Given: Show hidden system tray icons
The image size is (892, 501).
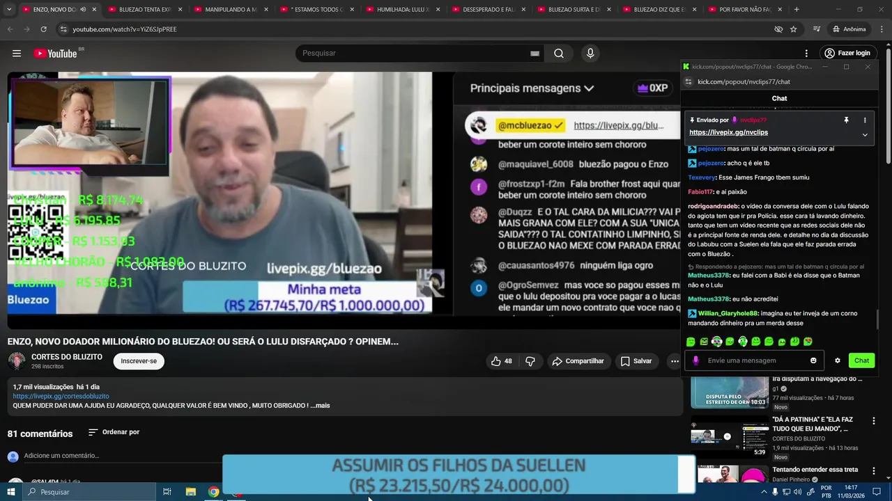Looking at the screenshot, I should [x=764, y=492].
